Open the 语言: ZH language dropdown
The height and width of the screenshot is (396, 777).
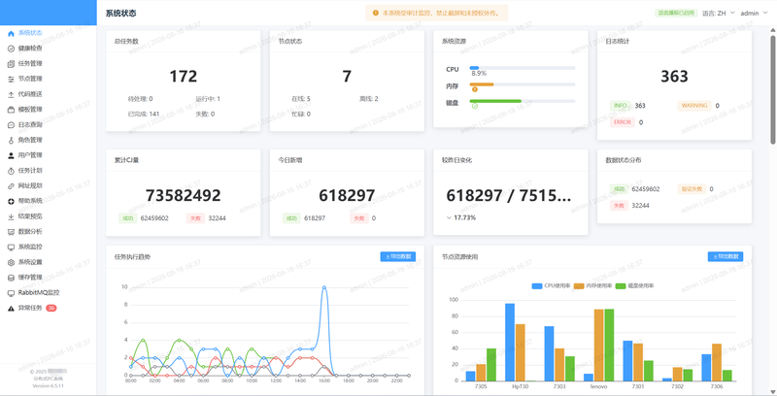(x=718, y=14)
